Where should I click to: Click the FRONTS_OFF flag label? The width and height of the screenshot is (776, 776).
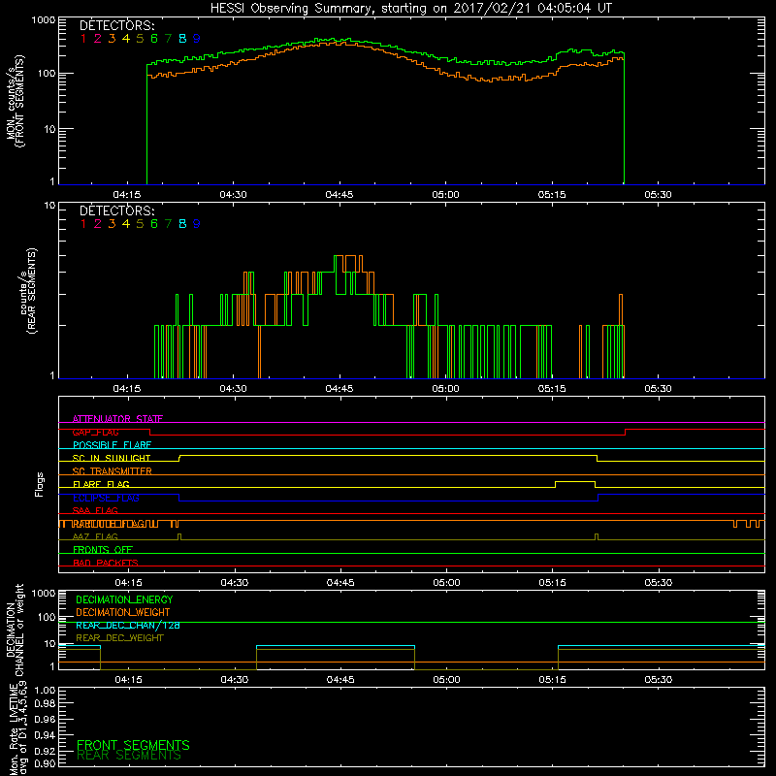pyautogui.click(x=103, y=549)
